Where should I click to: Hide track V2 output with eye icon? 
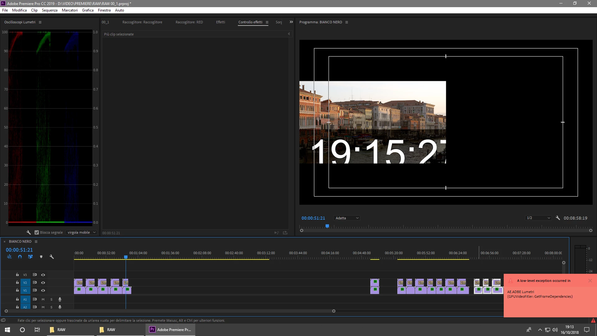[x=43, y=282]
